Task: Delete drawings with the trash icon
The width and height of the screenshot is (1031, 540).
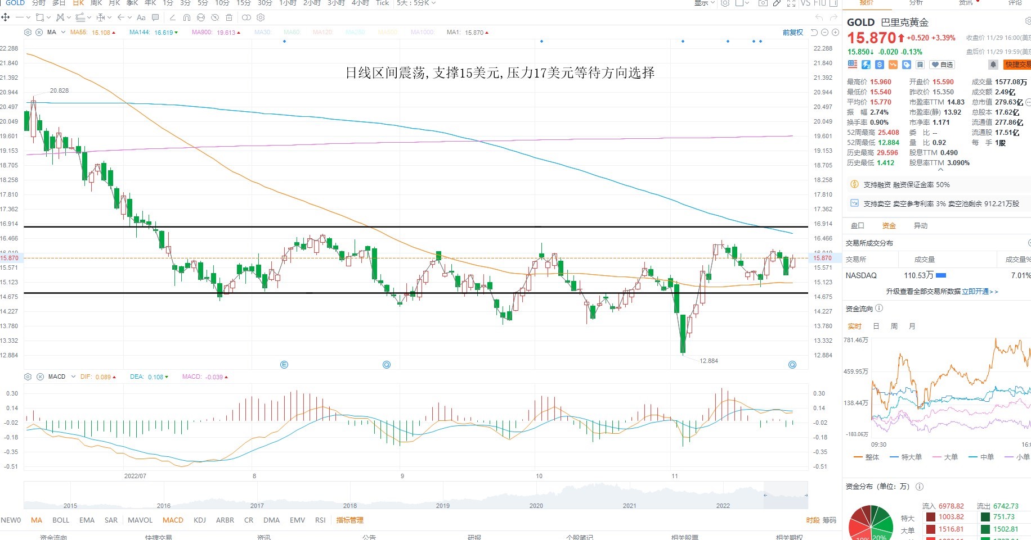Action: click(229, 17)
